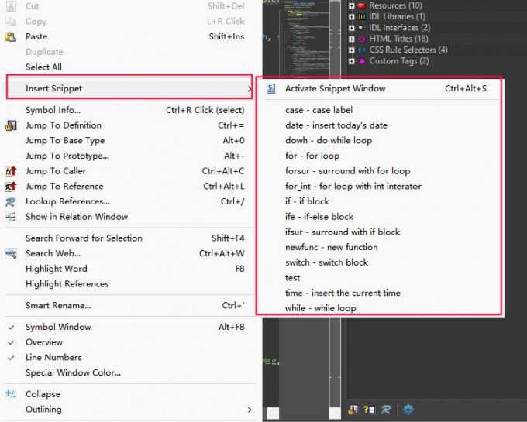Click the Show in Relation Window icon

11,217
